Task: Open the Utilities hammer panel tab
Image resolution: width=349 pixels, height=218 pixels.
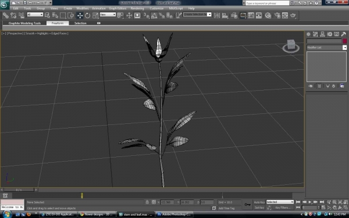Action: (x=343, y=34)
